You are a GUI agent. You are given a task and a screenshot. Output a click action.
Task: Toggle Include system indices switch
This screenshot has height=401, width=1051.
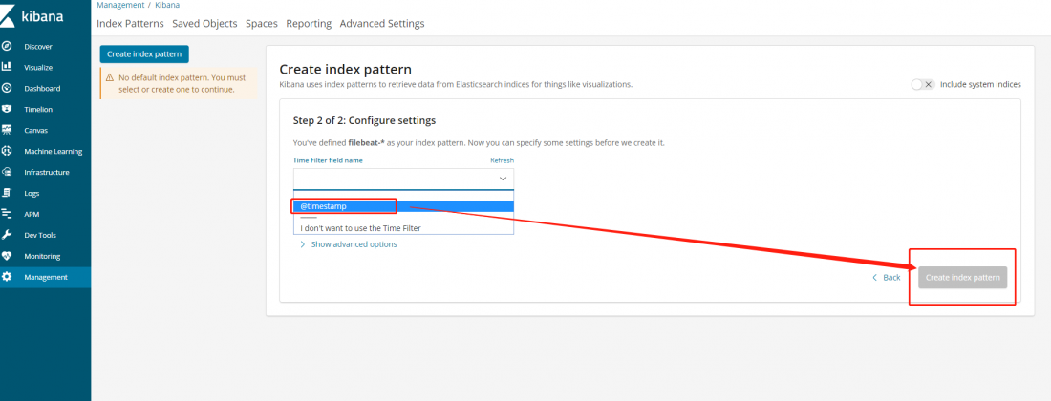(x=923, y=84)
